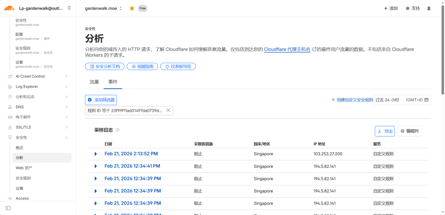Click the 服务 column header
Image resolution: width=445 pixels, height=215 pixels.
[x=377, y=144]
